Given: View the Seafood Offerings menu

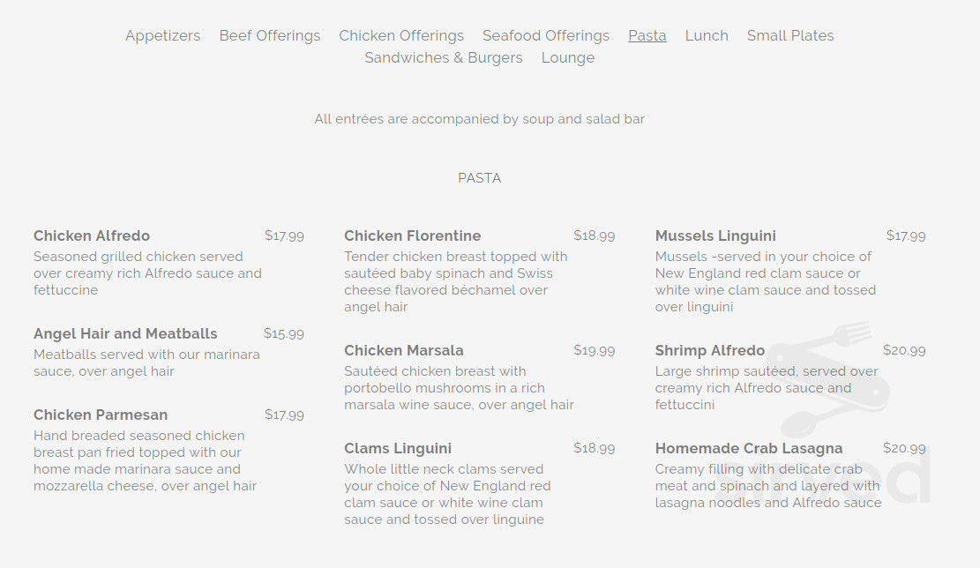Looking at the screenshot, I should 545,35.
